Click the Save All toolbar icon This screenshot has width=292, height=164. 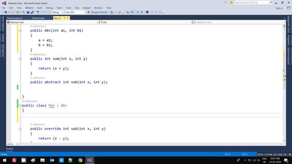32,12
